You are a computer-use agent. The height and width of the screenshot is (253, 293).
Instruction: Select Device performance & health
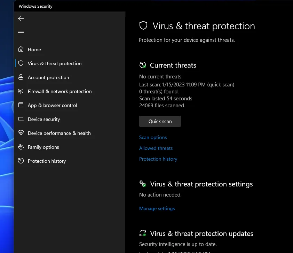(x=59, y=133)
